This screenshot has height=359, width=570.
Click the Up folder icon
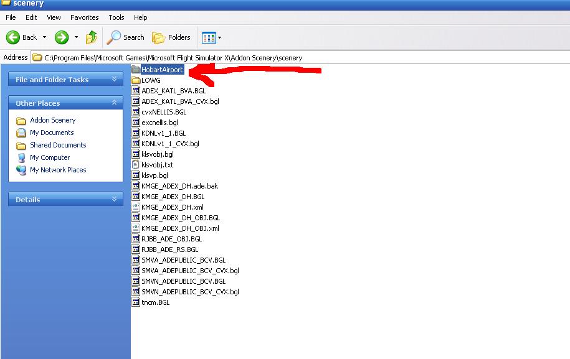point(92,37)
